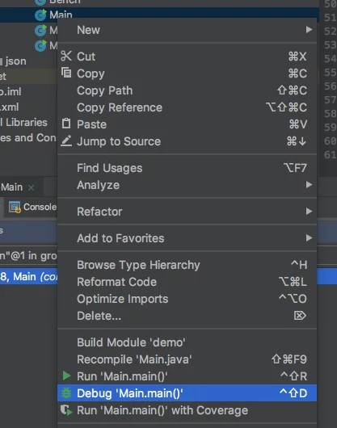Choose Find Usages
This screenshot has height=428, width=337.
tap(187, 168)
